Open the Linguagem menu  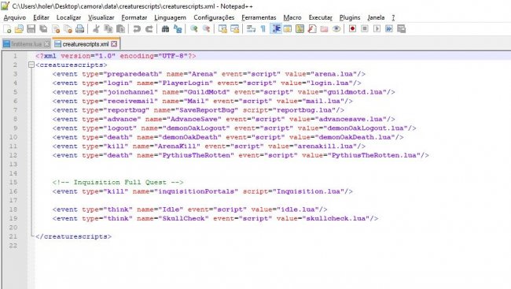click(170, 17)
